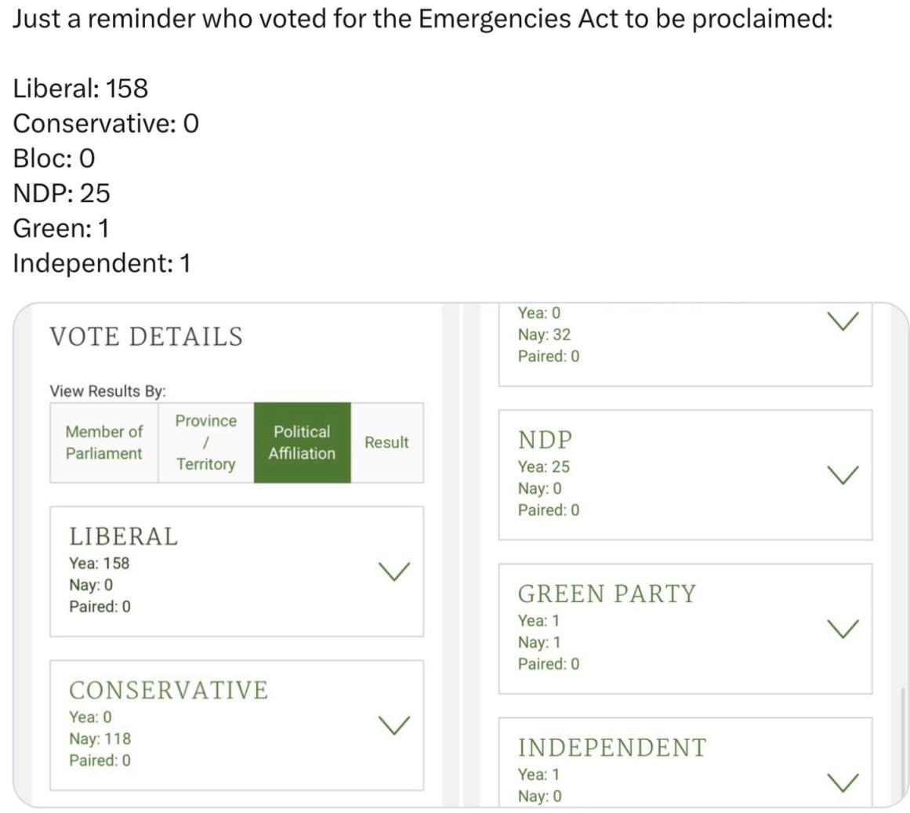Click the INDEPENDENT heading

[x=611, y=747]
